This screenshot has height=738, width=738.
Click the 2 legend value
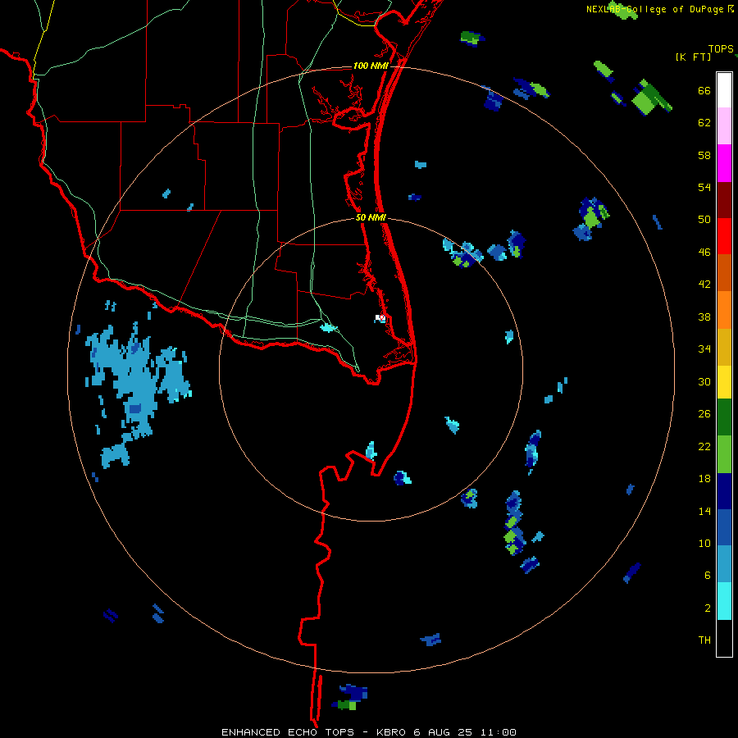pyautogui.click(x=708, y=608)
